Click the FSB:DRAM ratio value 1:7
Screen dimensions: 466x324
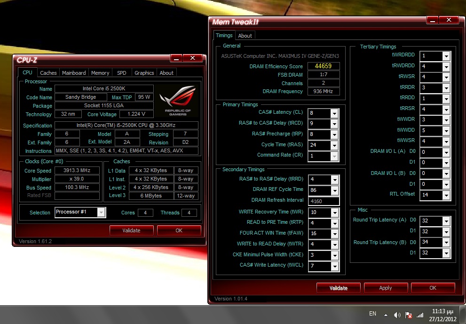(x=324, y=75)
